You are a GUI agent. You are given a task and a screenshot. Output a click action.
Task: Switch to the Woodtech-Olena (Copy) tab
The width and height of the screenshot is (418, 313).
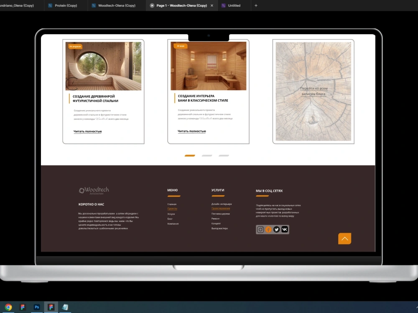coord(117,5)
